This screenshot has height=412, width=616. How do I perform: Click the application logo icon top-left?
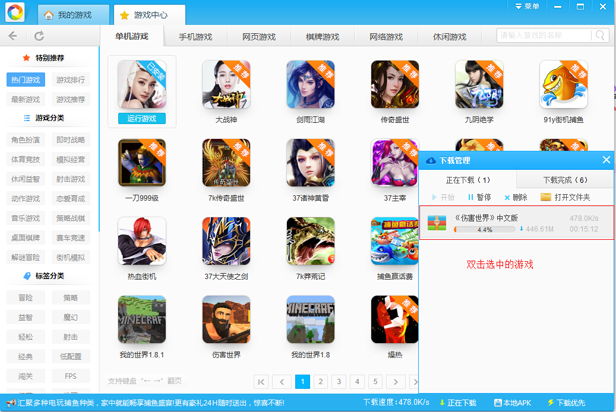click(14, 11)
